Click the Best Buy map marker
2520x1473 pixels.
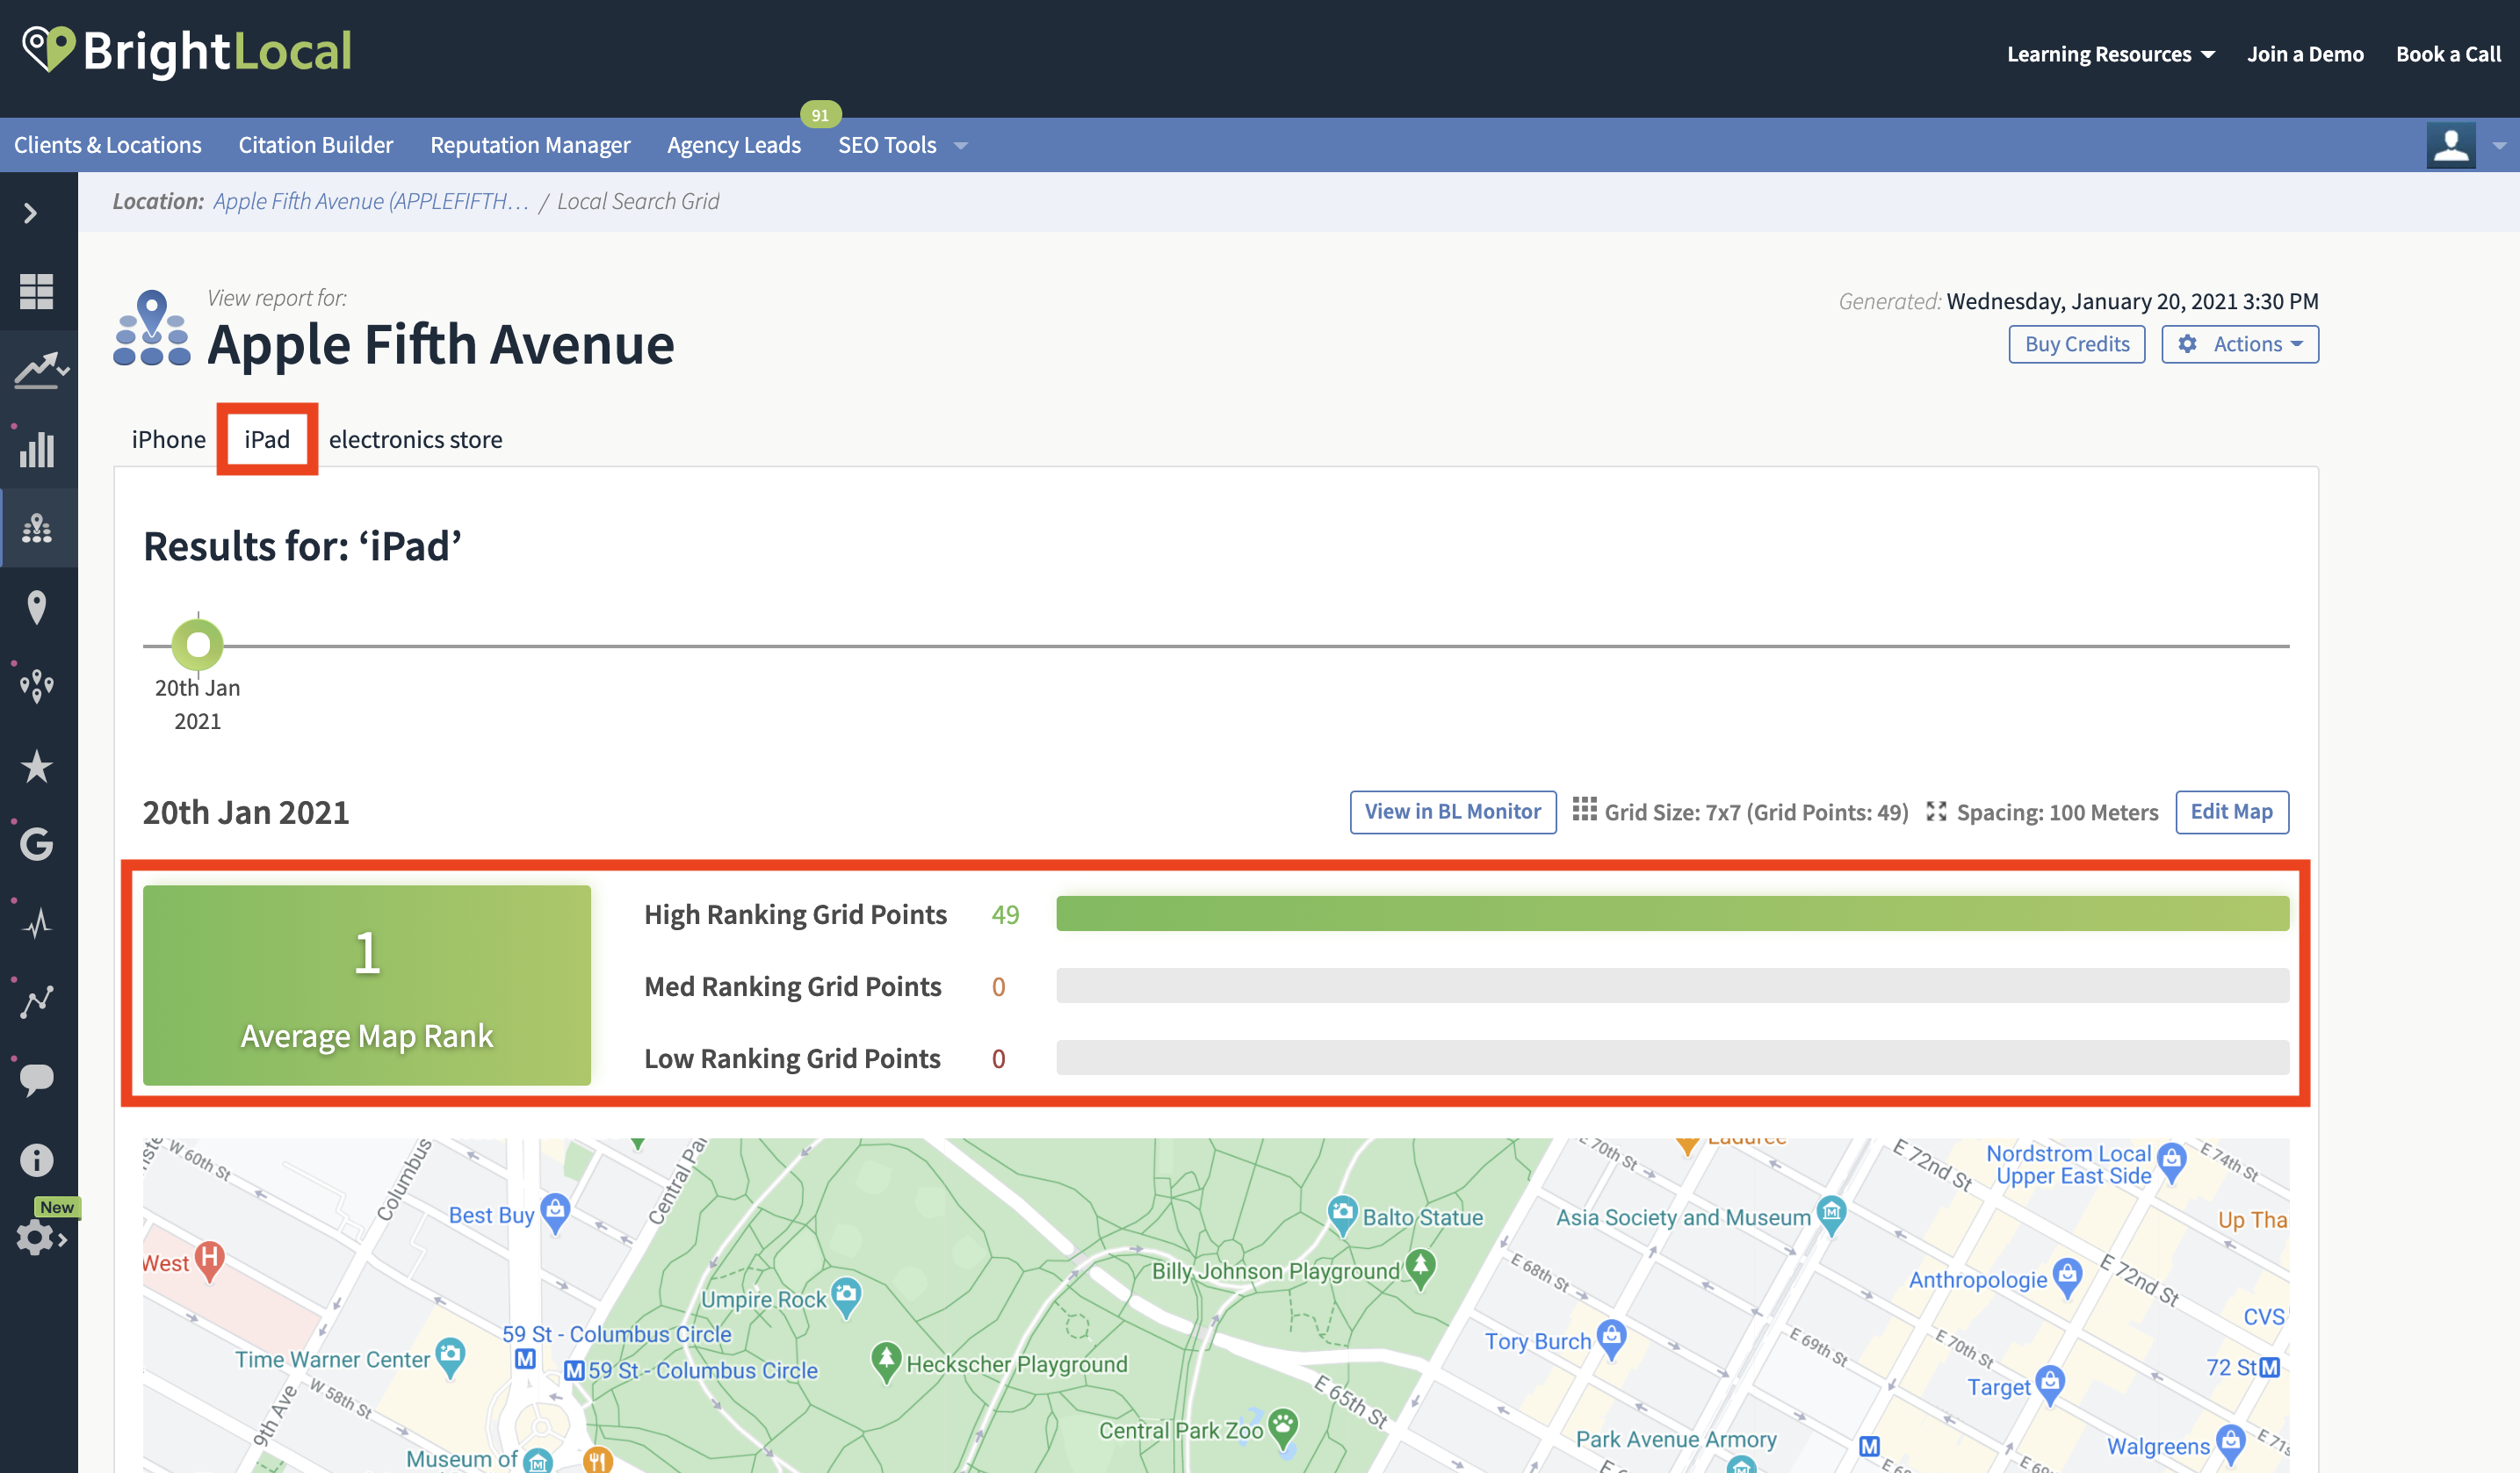click(555, 1213)
